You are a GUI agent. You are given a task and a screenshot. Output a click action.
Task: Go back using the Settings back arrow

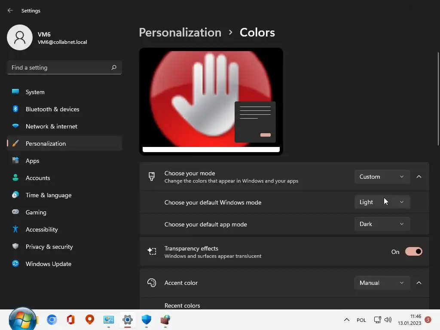[x=10, y=10]
